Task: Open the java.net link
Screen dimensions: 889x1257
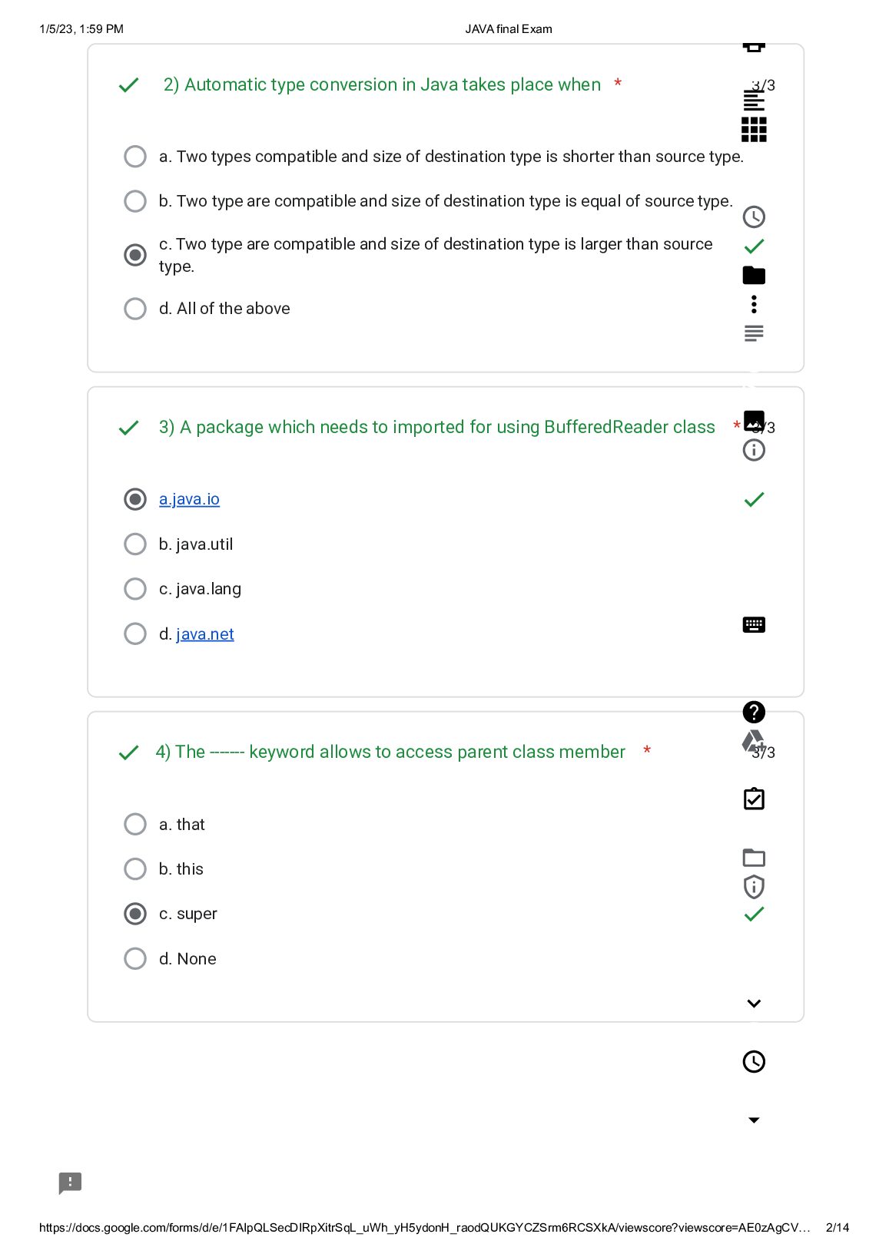Action: click(x=205, y=634)
